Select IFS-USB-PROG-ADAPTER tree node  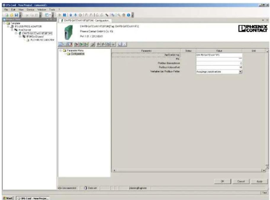[x=28, y=27]
